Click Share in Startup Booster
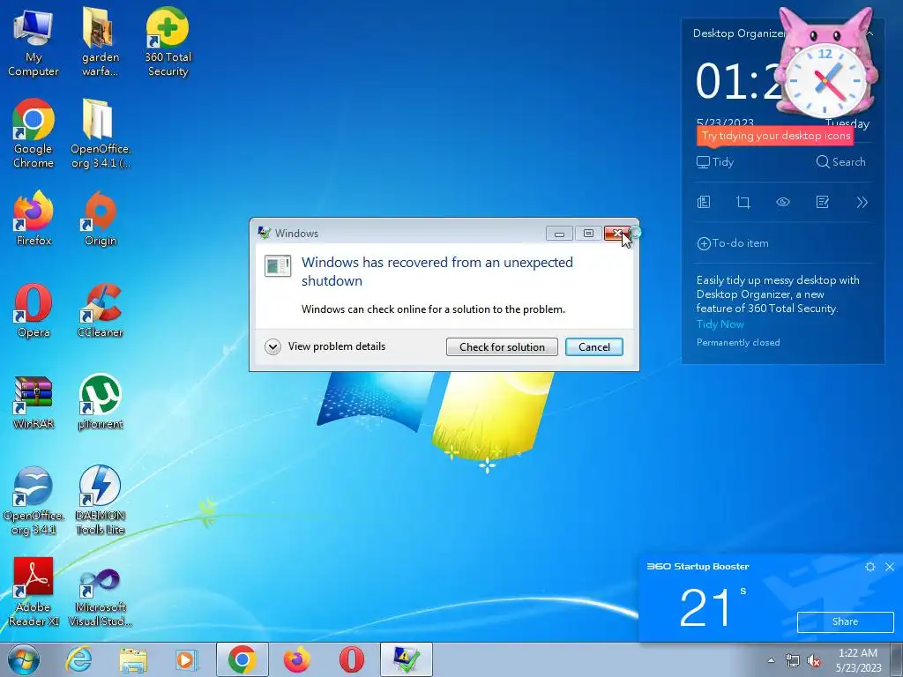 coord(845,621)
